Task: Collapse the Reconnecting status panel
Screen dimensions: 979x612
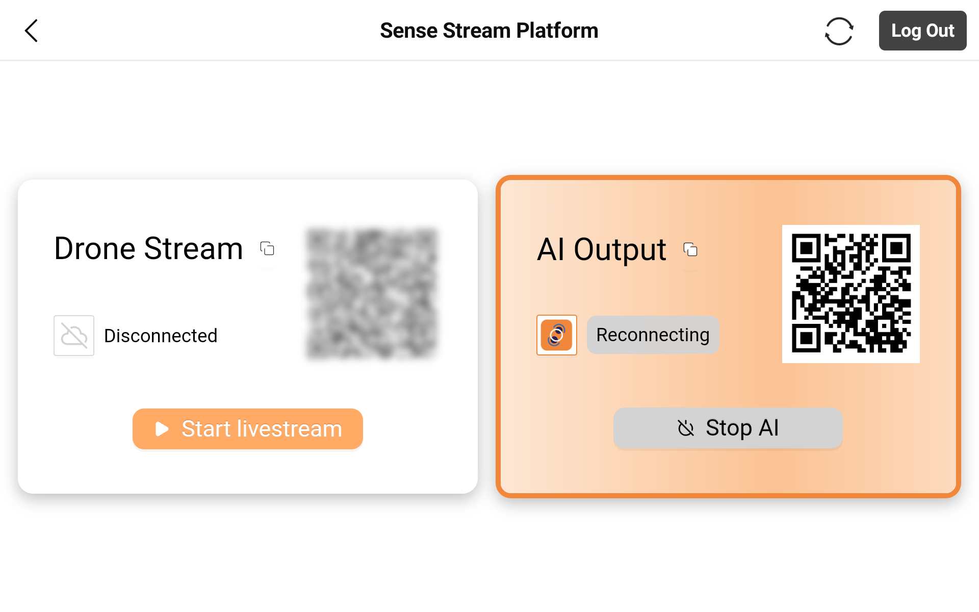Action: [653, 335]
